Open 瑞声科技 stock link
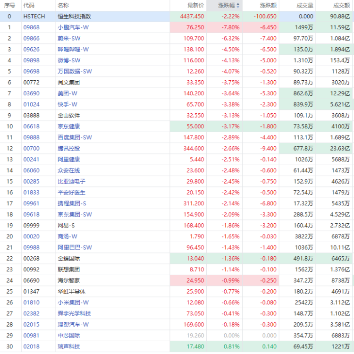 68,346
